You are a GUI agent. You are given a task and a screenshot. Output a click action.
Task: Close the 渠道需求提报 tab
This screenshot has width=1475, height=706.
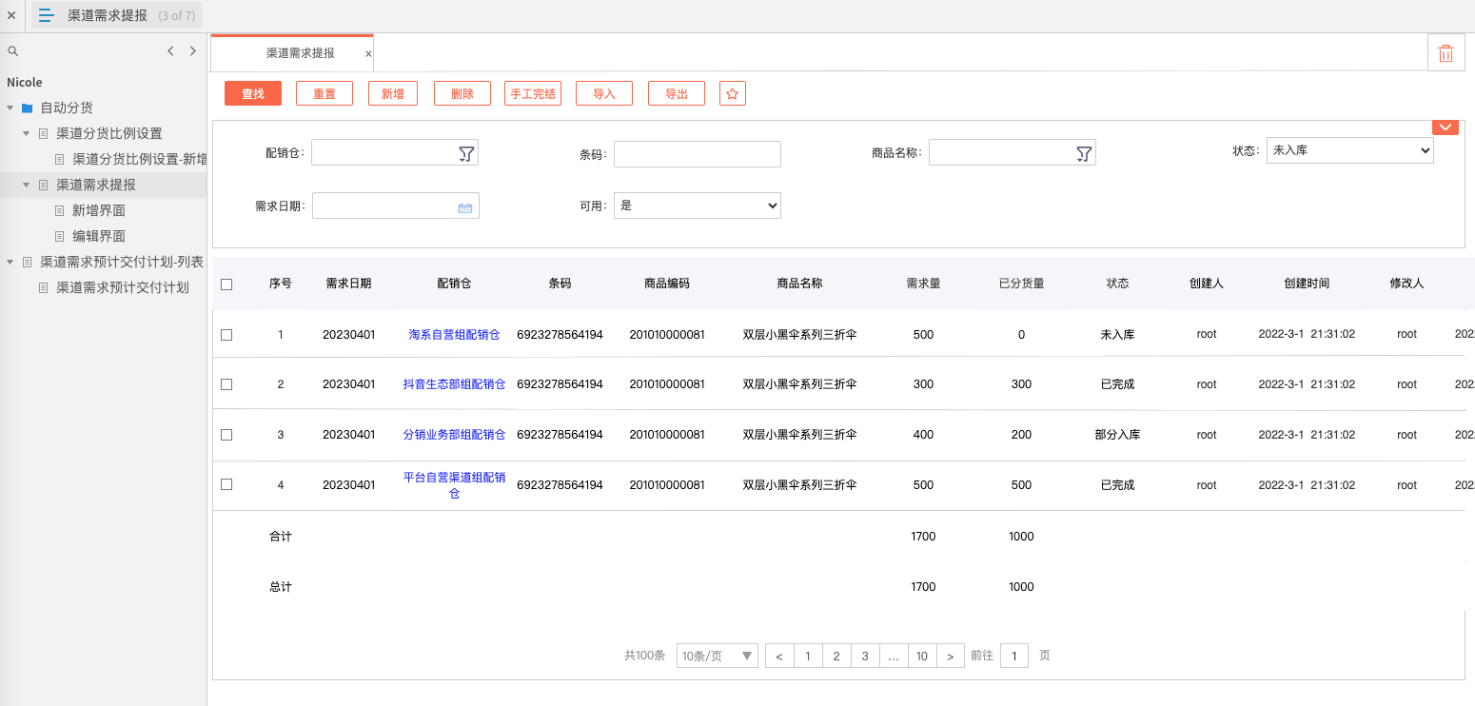[x=368, y=54]
